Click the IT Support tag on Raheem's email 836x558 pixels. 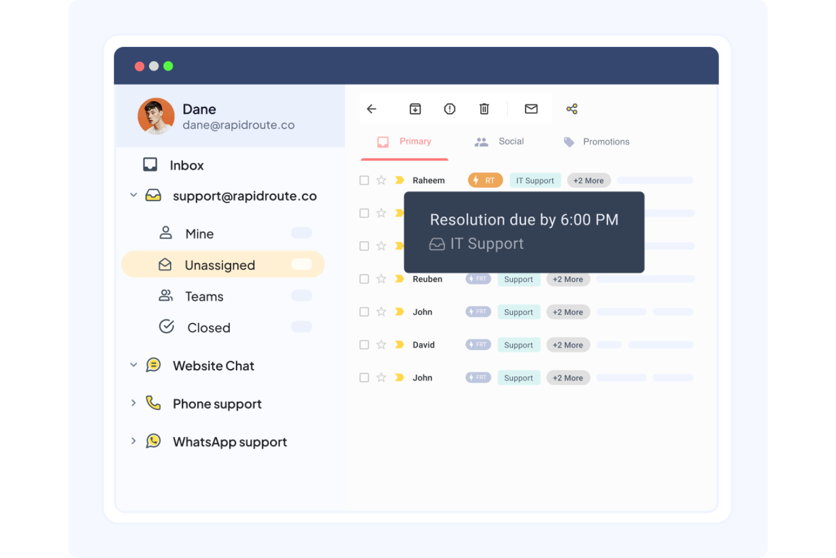coord(534,180)
